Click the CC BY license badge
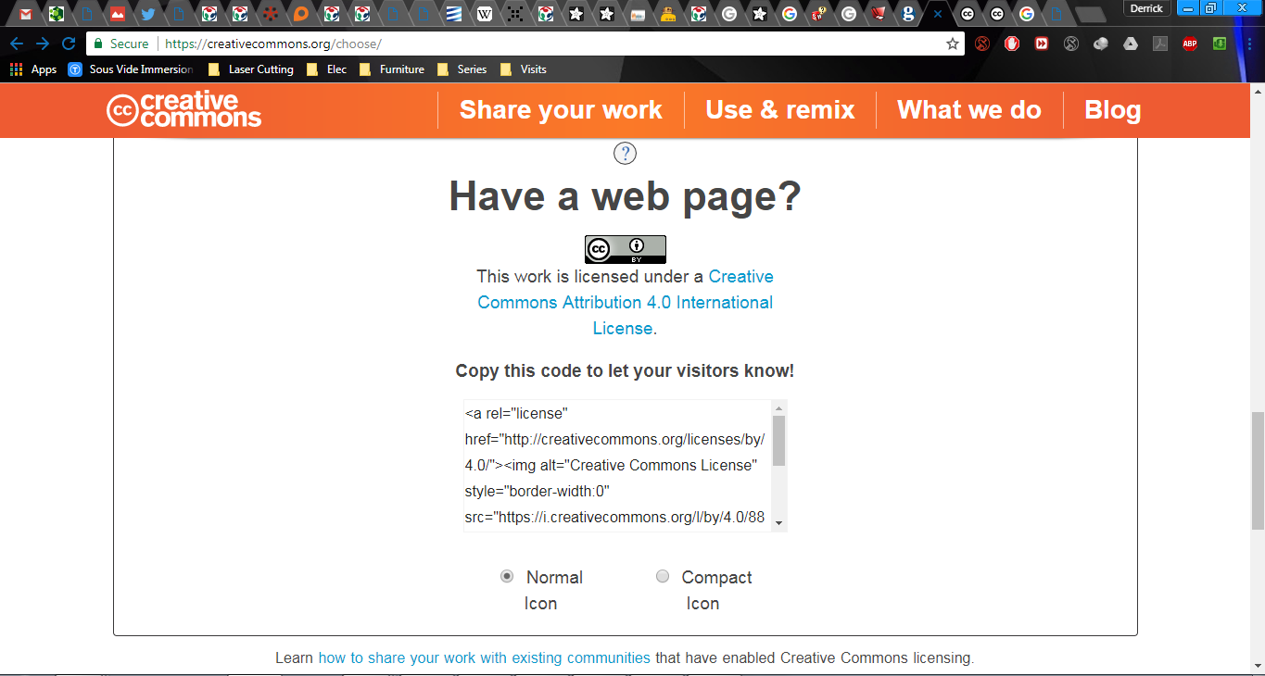1265x676 pixels. pos(626,249)
